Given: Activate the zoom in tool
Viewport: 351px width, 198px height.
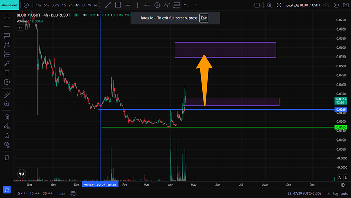Looking at the screenshot, I should click(7, 104).
